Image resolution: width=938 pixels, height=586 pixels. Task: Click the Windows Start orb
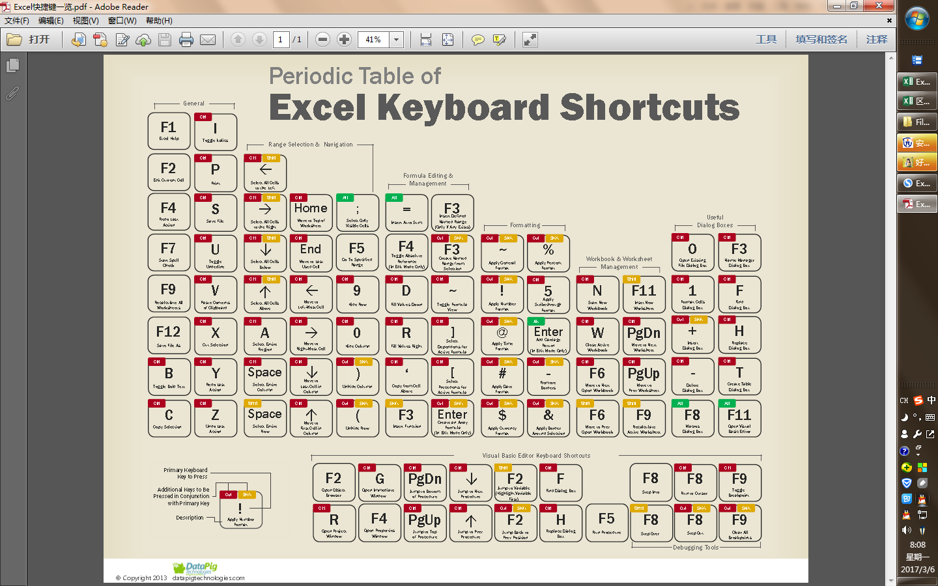[x=917, y=18]
